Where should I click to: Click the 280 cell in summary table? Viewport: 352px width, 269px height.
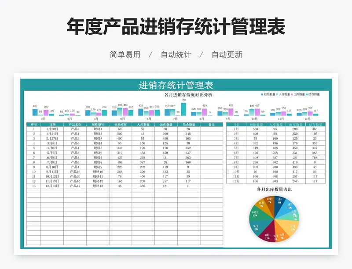pos(295,129)
